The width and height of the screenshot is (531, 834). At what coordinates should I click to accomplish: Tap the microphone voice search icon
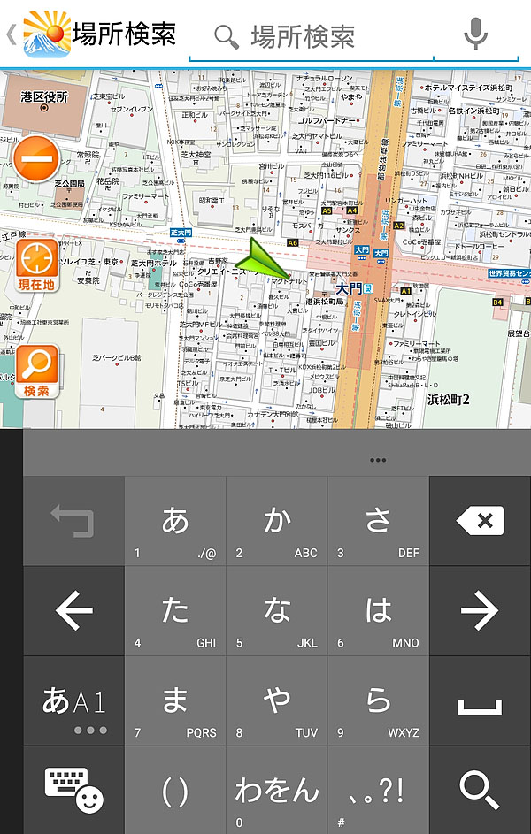point(475,34)
